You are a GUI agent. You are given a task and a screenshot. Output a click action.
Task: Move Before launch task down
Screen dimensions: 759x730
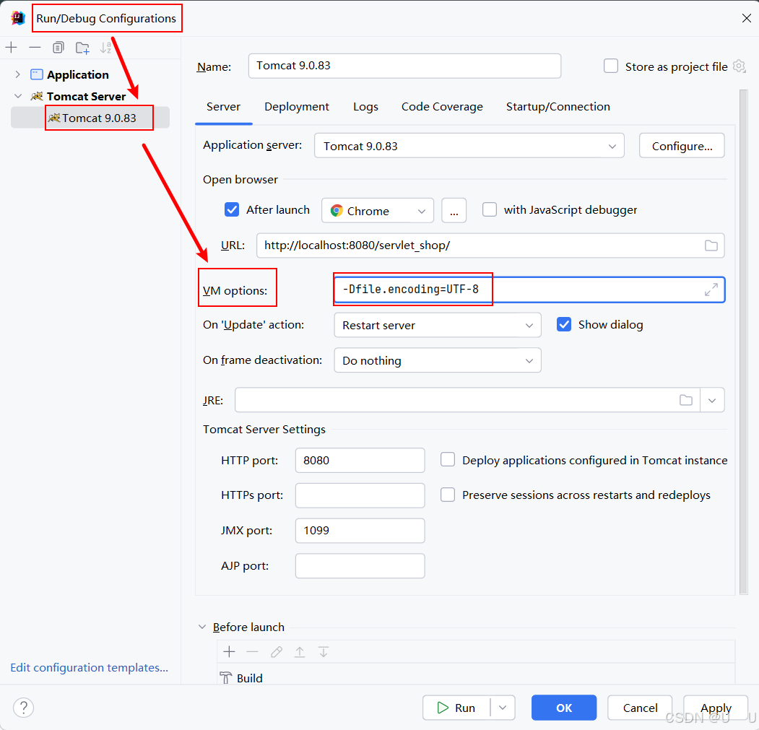324,652
